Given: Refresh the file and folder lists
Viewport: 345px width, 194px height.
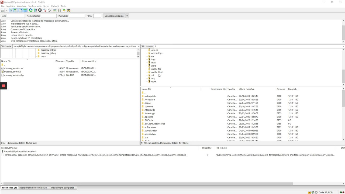Looking at the screenshot, I should (x=31, y=10).
